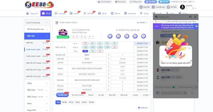The width and height of the screenshot is (213, 112).
Task: Click the Sexy lady button
Action: pos(120,2)
